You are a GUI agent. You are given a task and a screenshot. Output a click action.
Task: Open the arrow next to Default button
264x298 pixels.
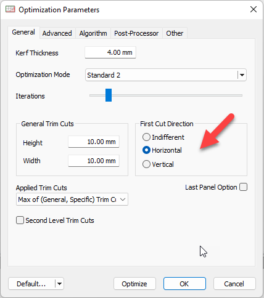pos(59,284)
